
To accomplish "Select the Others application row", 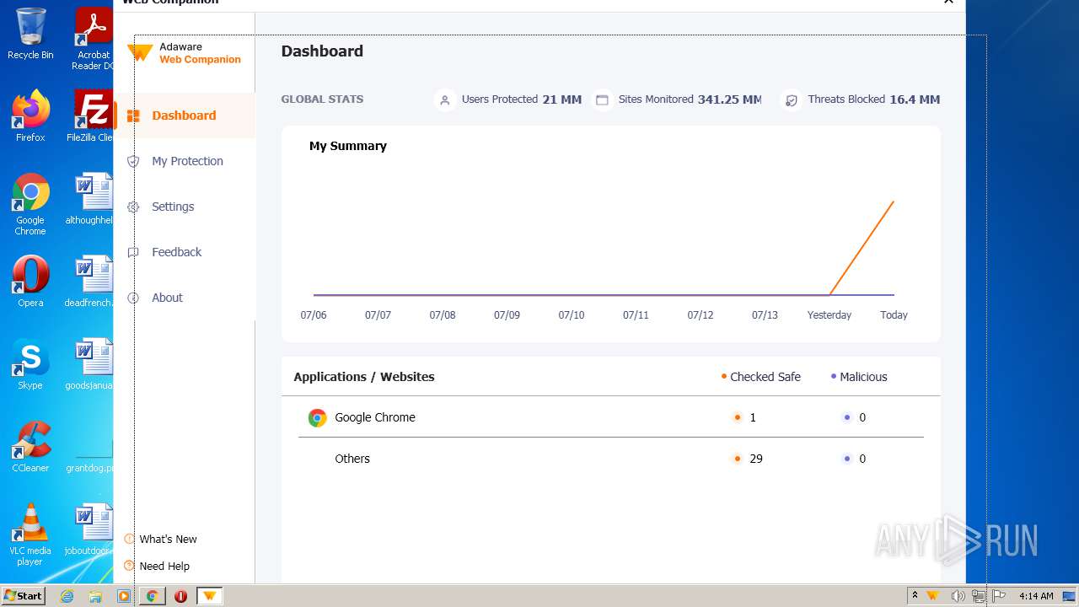I will [610, 459].
